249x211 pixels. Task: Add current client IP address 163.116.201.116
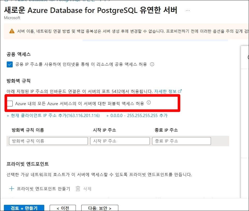click(x=53, y=115)
